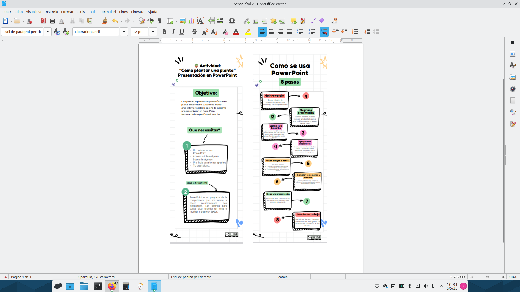Open the Line Spacing dropdown arrow
Image resolution: width=520 pixels, height=292 pixels.
point(361,32)
